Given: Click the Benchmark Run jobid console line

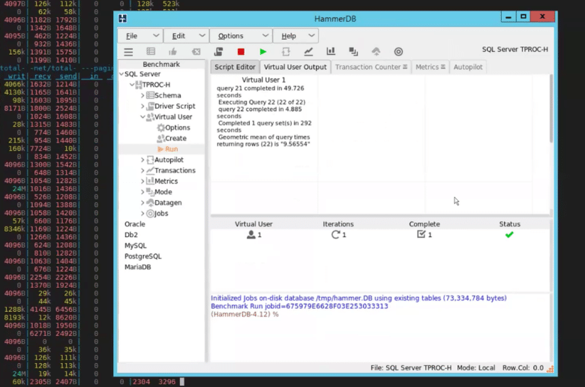Looking at the screenshot, I should [299, 307].
